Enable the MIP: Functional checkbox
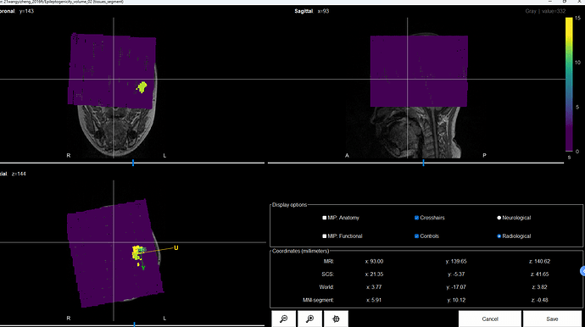Viewport: 585px width, 327px height. (324, 236)
